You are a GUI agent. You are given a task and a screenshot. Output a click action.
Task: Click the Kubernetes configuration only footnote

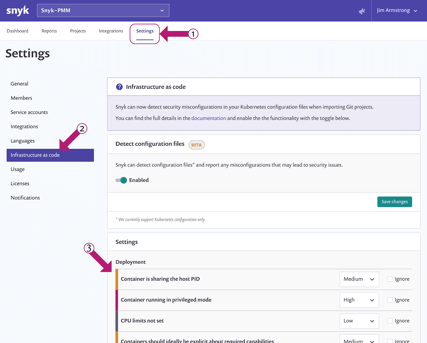pyautogui.click(x=160, y=219)
